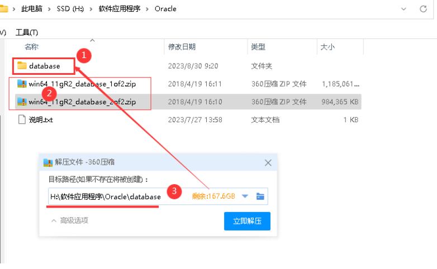Click the 说明.txt text file icon
This screenshot has width=437, height=269.
point(22,119)
